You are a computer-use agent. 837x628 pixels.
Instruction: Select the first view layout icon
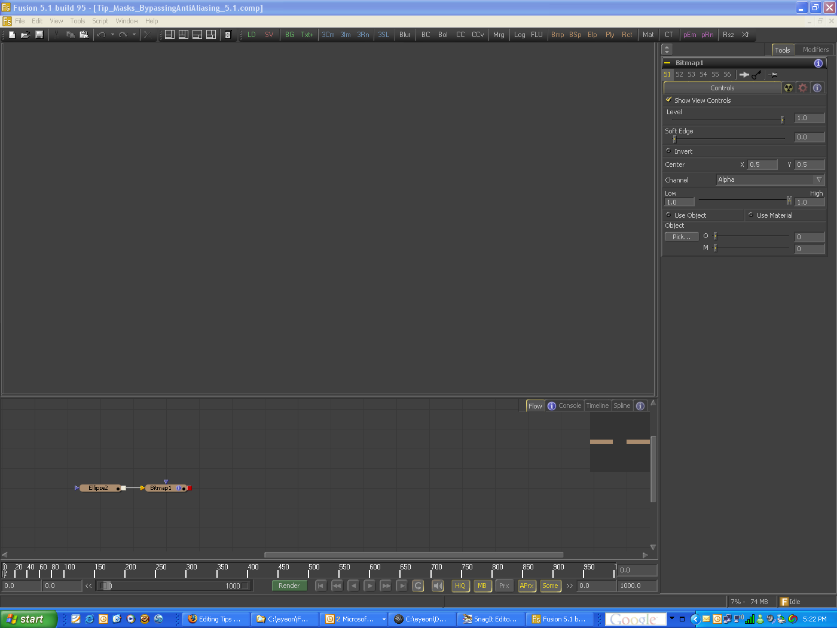coord(170,35)
